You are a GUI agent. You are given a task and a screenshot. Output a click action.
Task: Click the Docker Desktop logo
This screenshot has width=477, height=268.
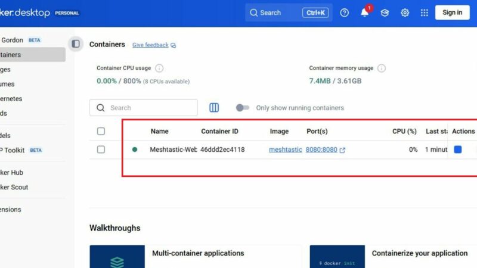(x=25, y=13)
